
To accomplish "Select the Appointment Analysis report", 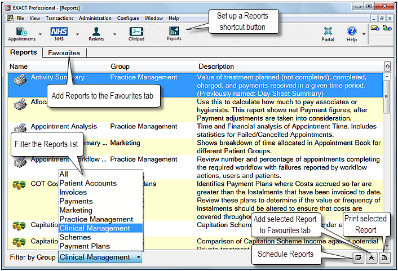I will click(64, 126).
